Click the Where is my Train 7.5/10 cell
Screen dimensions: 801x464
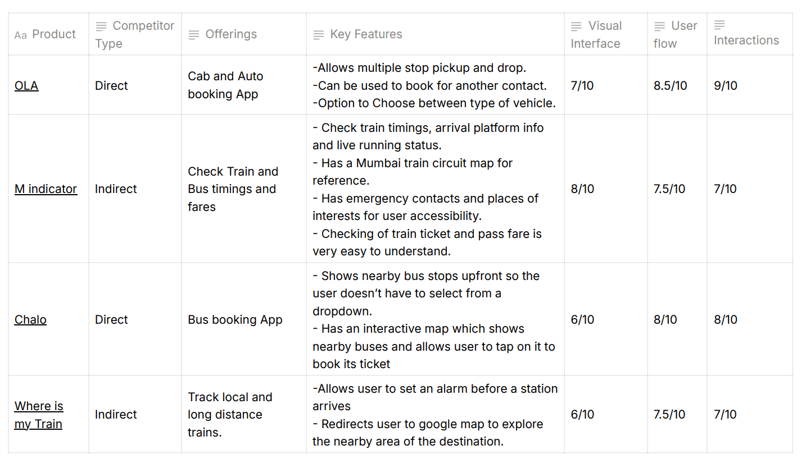[x=669, y=415]
